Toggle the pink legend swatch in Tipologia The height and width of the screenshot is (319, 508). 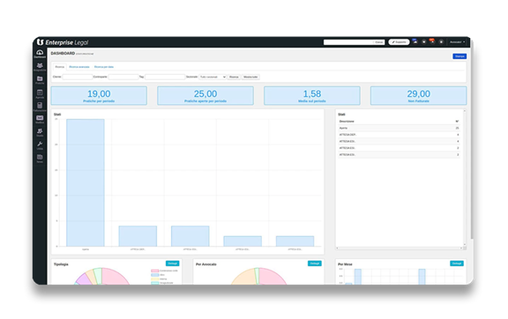click(155, 271)
